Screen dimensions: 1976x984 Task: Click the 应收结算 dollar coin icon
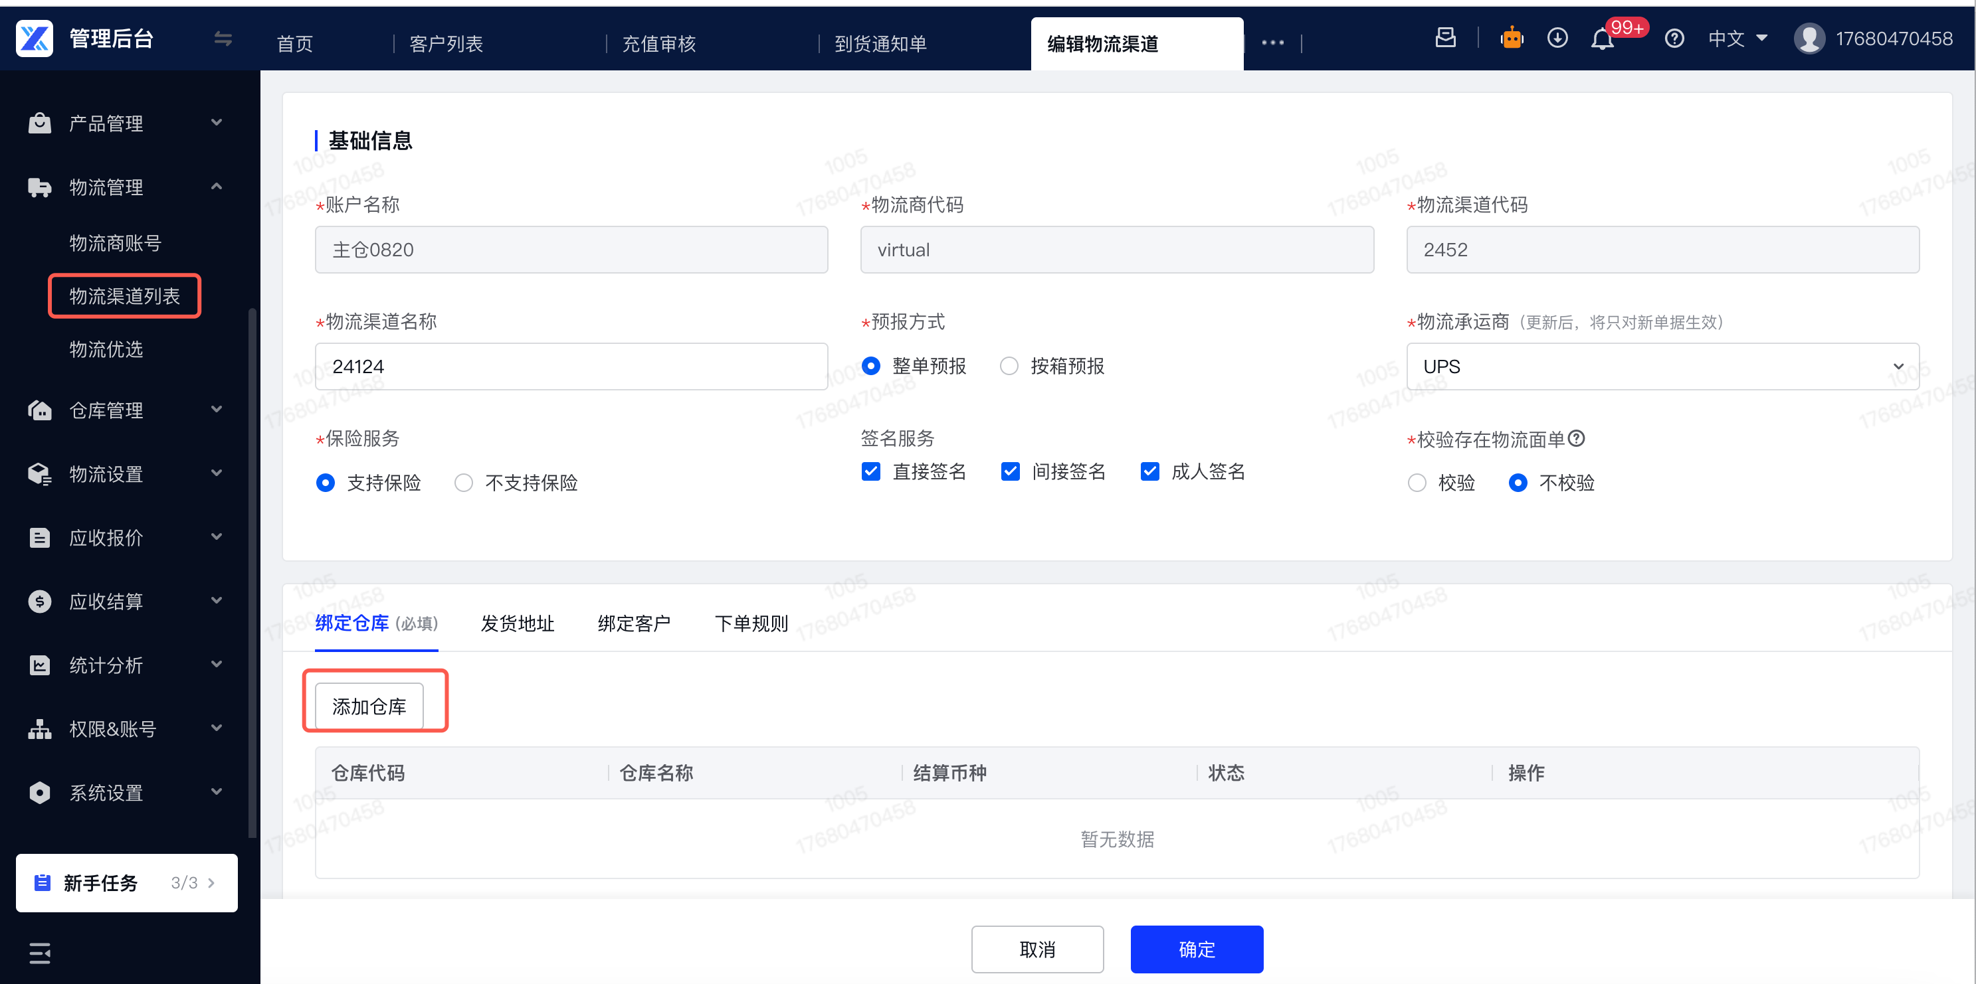point(39,602)
